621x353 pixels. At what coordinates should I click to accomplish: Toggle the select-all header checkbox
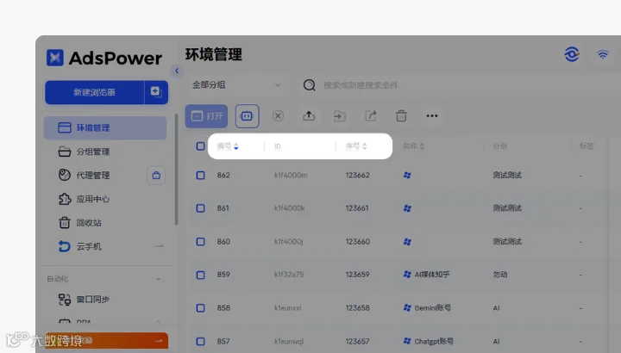pyautogui.click(x=200, y=146)
